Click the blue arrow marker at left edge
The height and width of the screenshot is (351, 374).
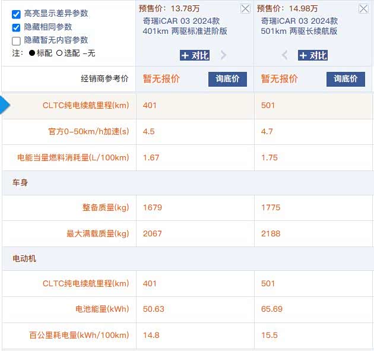coord(5,105)
